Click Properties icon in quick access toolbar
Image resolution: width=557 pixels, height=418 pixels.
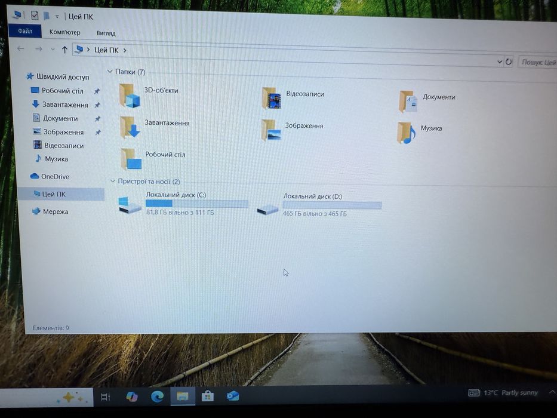tap(35, 16)
